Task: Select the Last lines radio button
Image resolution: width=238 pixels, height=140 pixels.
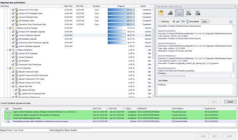Action: click(x=174, y=21)
